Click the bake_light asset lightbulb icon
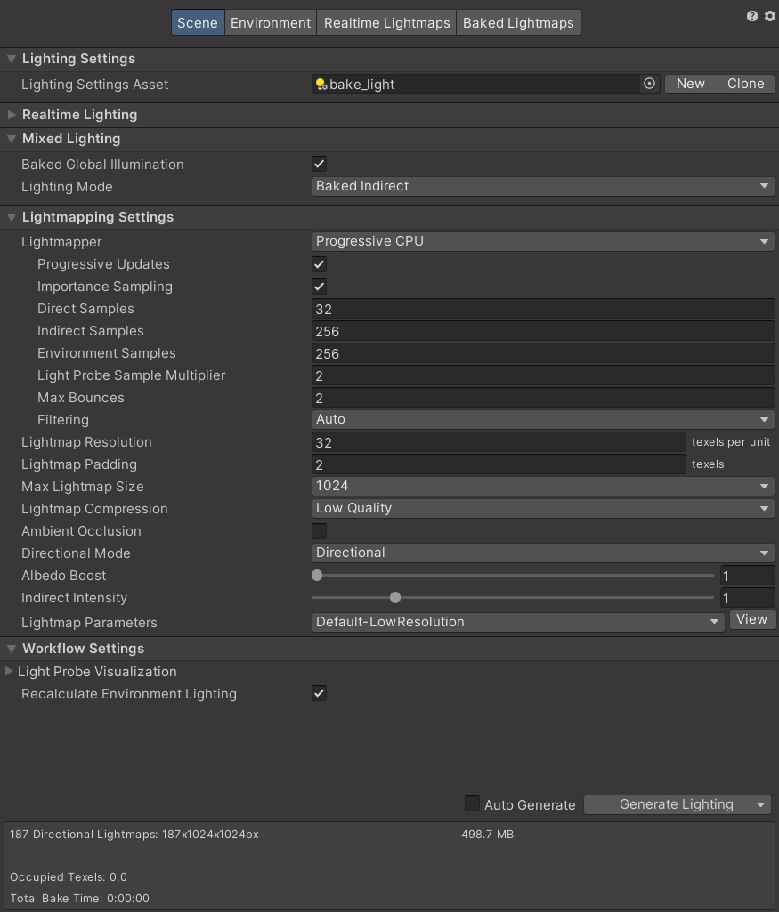Viewport: 779px width, 912px height. tap(321, 85)
